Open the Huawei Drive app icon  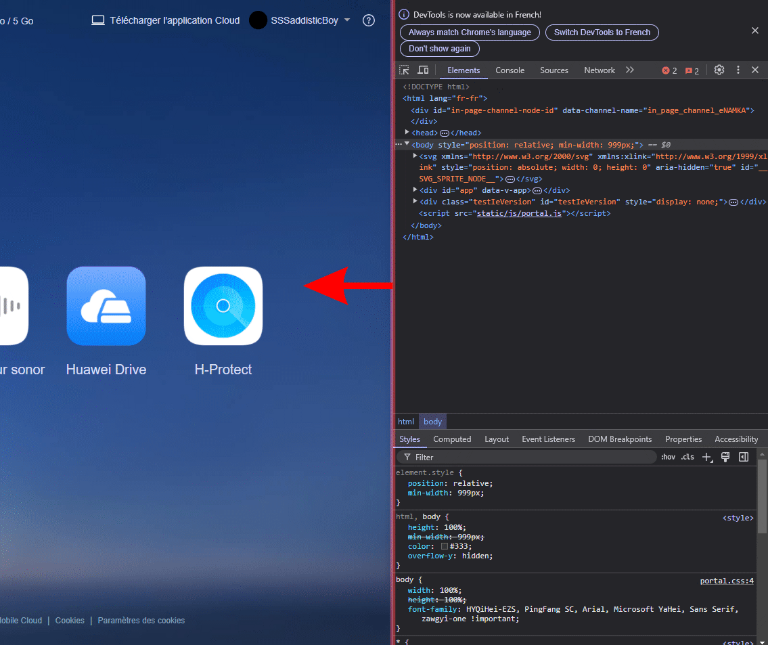tap(106, 306)
